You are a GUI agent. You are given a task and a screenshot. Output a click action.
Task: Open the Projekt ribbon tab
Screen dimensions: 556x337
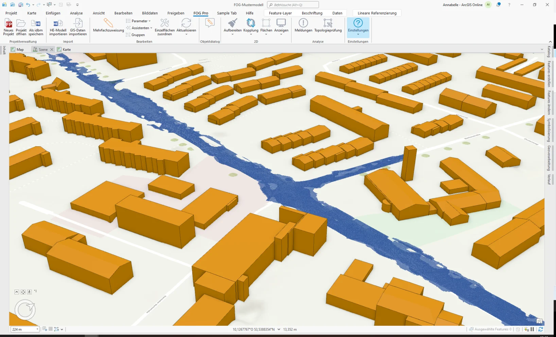point(11,13)
